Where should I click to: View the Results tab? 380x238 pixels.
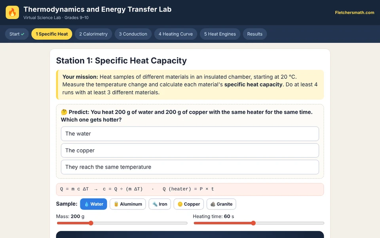pyautogui.click(x=255, y=34)
